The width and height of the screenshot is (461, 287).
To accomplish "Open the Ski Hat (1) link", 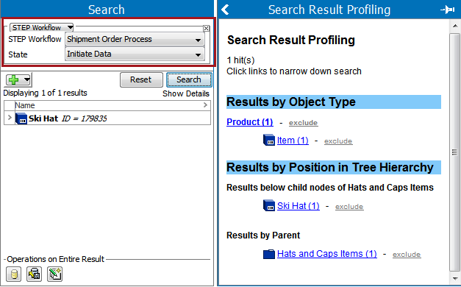I will point(299,206).
